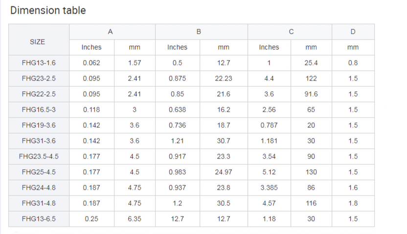
Task: Select the FHG24-4.8 size cell
Action: click(39, 188)
